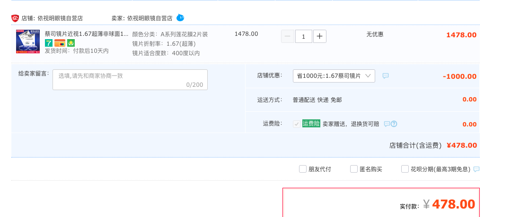Click the 卖家赠送，退换货可赔 text
This screenshot has height=217, width=511.
pos(351,124)
